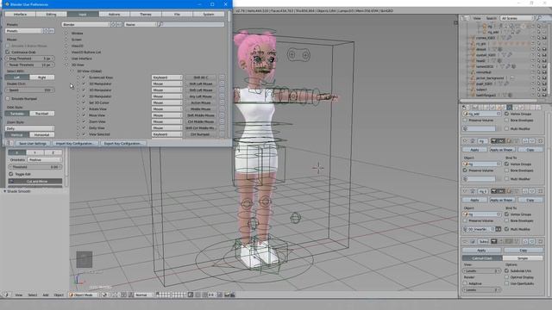Select picker_background in the outliner
The width and height of the screenshot is (552, 310).
pyautogui.click(x=490, y=78)
